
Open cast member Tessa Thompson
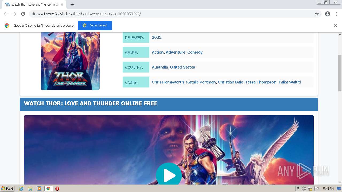pos(261,82)
